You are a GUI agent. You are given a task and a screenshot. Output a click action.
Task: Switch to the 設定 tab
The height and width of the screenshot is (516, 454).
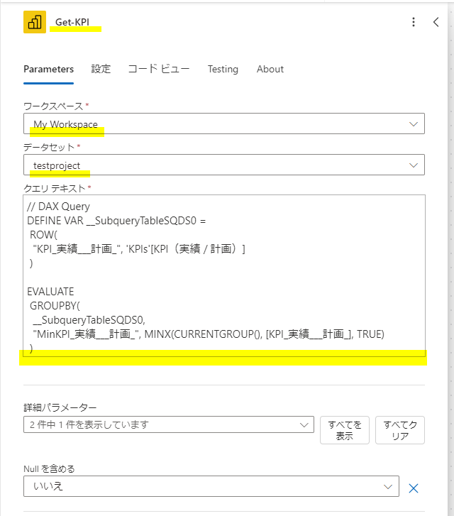101,69
